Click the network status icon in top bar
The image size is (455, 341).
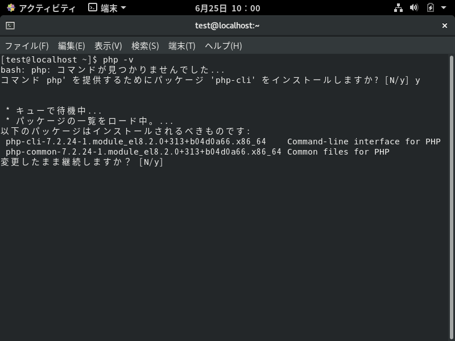(x=398, y=8)
